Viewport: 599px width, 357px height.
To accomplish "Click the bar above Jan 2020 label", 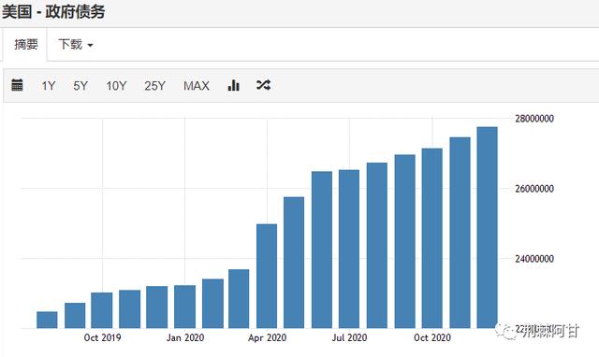I will point(185,307).
